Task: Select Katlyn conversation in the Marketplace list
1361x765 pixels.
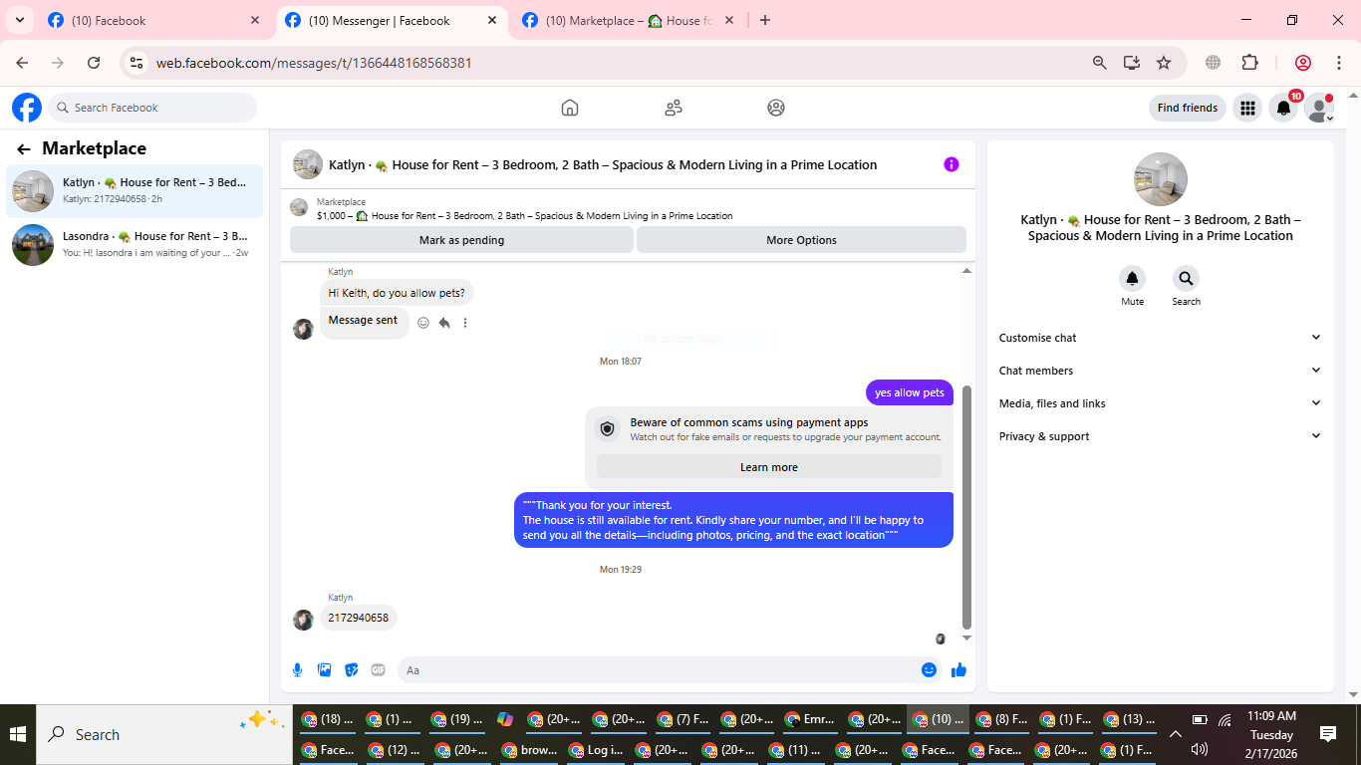Action: tap(135, 190)
